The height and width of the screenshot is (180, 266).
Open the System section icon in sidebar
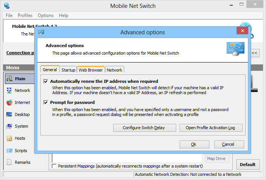point(9,126)
